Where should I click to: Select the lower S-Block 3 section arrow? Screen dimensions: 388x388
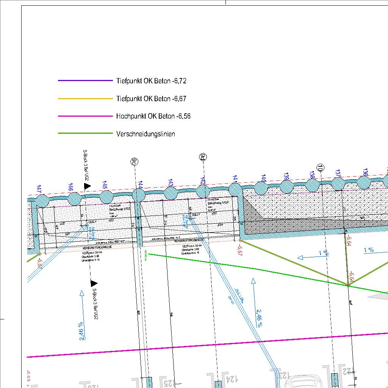point(94,283)
